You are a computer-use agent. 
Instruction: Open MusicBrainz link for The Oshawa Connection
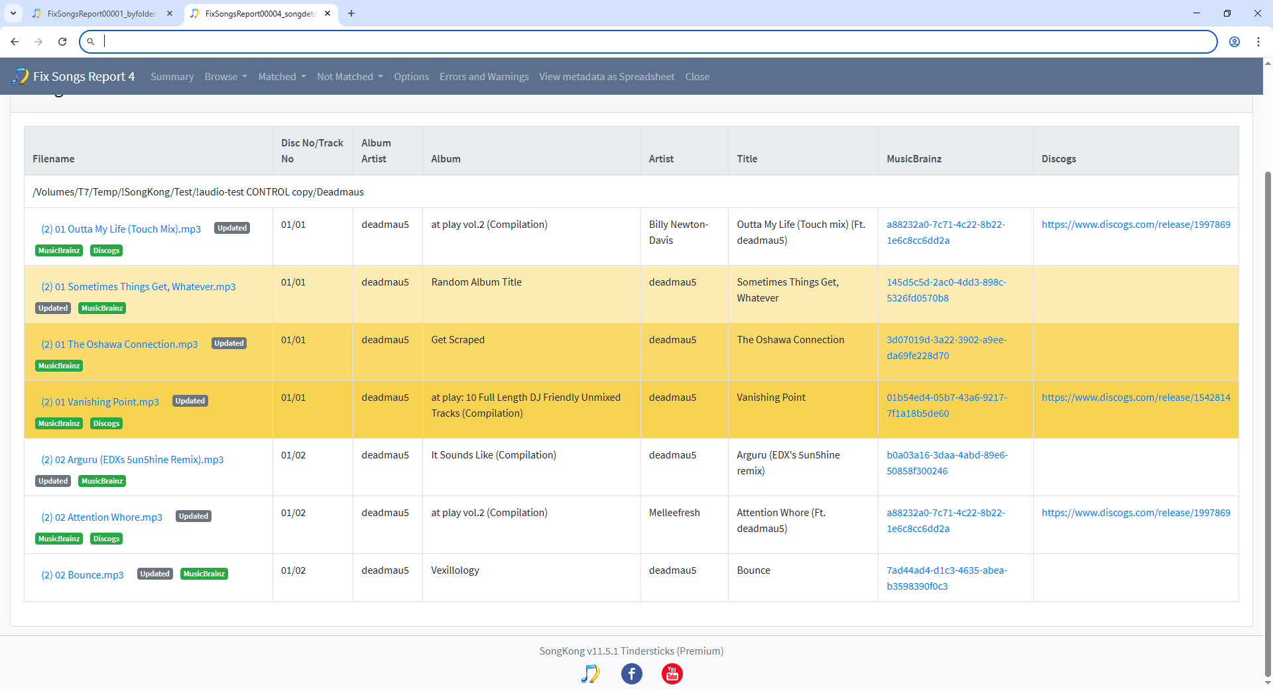[946, 348]
